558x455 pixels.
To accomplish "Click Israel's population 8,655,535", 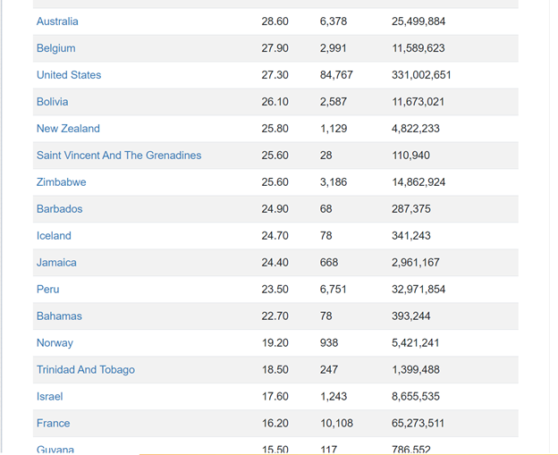I will click(x=416, y=397).
